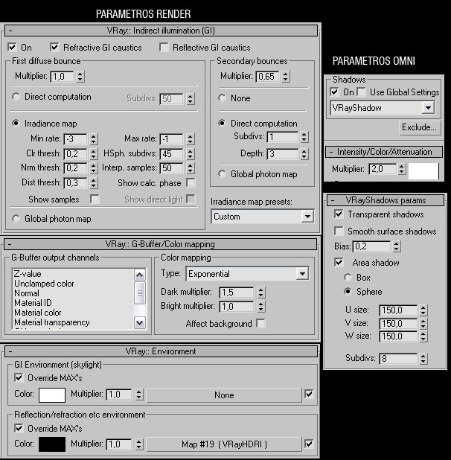Pick GI Environment white color swatch
451x460 pixels.
(x=52, y=395)
